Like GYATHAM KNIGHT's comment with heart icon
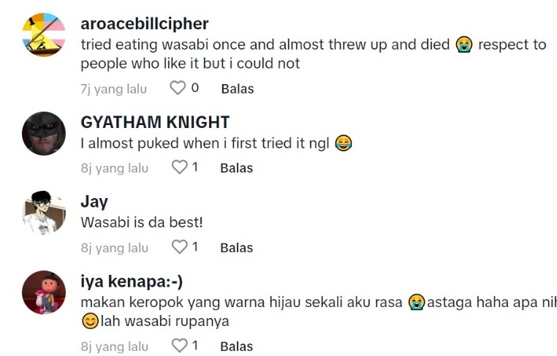Image resolution: width=557 pixels, height=356 pixels. pos(180,167)
